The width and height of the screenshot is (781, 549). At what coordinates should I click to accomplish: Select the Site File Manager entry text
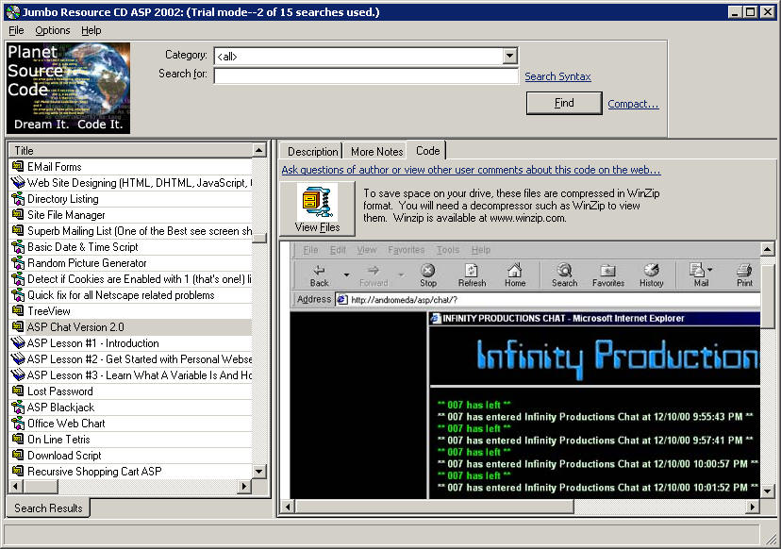[x=66, y=215]
